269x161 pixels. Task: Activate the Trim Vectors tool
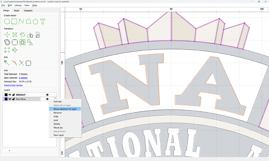(21, 63)
